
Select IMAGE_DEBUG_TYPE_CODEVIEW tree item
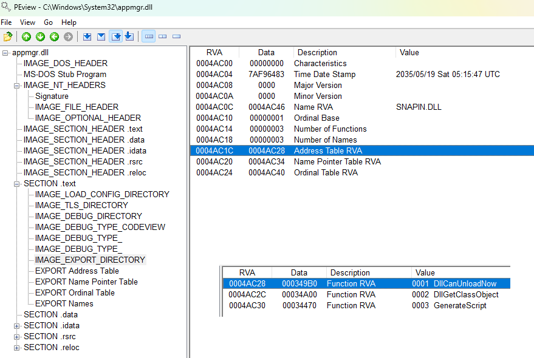point(100,227)
